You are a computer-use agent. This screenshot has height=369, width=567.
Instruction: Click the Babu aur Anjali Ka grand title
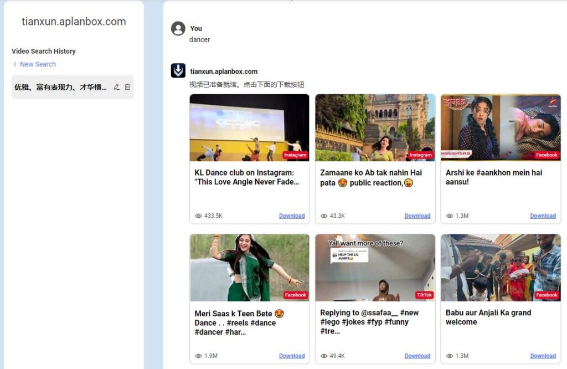click(x=488, y=317)
